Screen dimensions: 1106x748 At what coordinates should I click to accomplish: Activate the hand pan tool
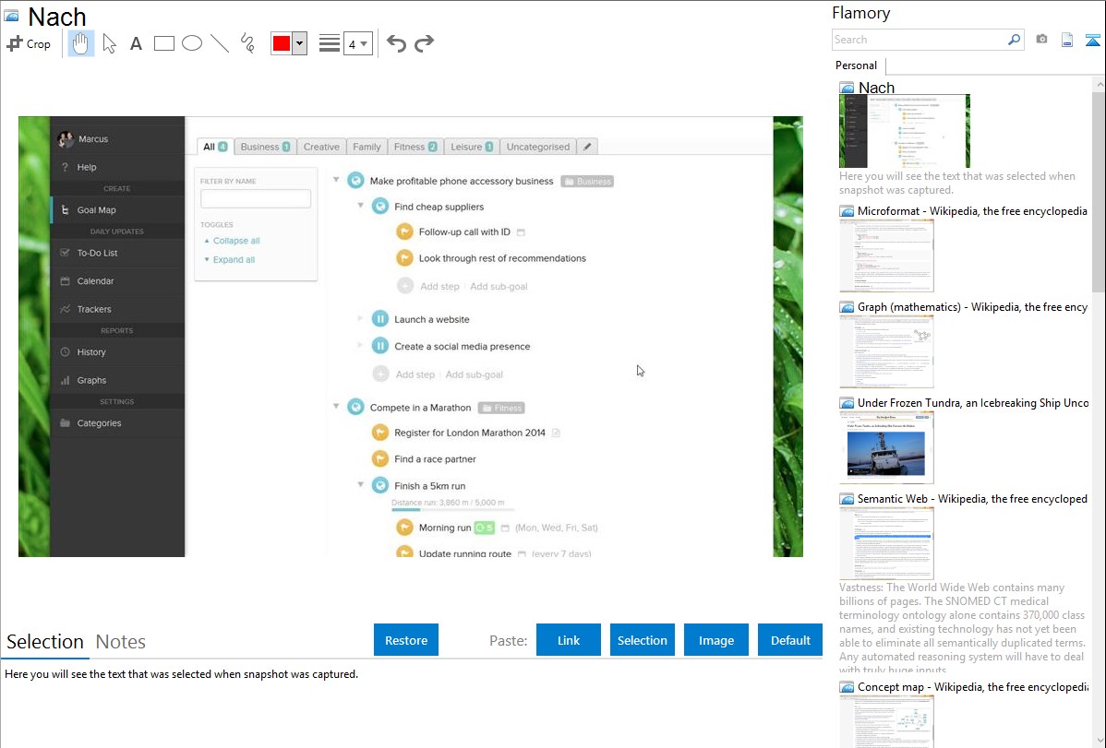click(80, 43)
